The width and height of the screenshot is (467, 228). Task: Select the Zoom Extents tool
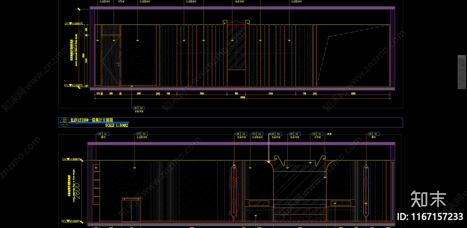pyautogui.click(x=462, y=78)
